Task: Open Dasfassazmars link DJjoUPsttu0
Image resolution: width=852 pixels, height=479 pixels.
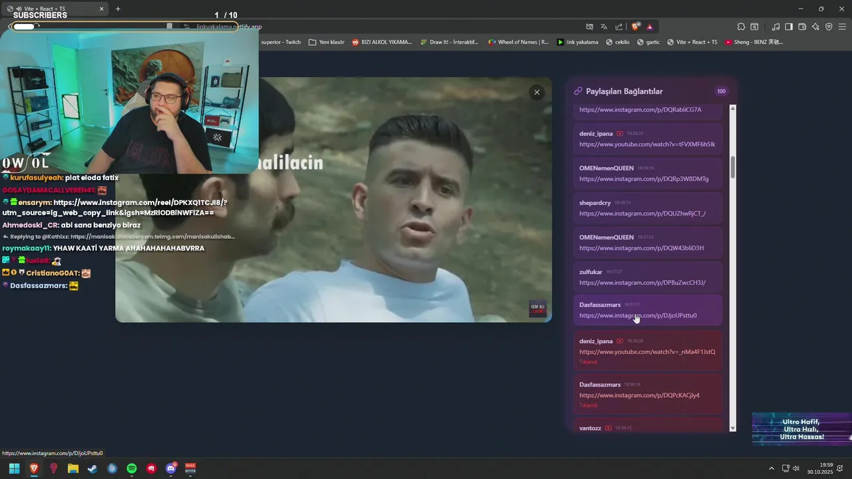Action: [638, 315]
